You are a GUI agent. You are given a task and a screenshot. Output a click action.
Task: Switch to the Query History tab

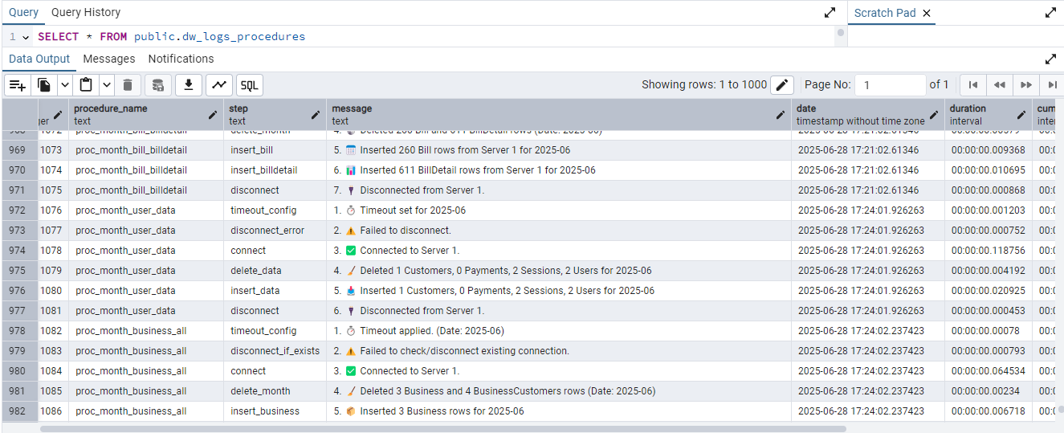point(86,13)
